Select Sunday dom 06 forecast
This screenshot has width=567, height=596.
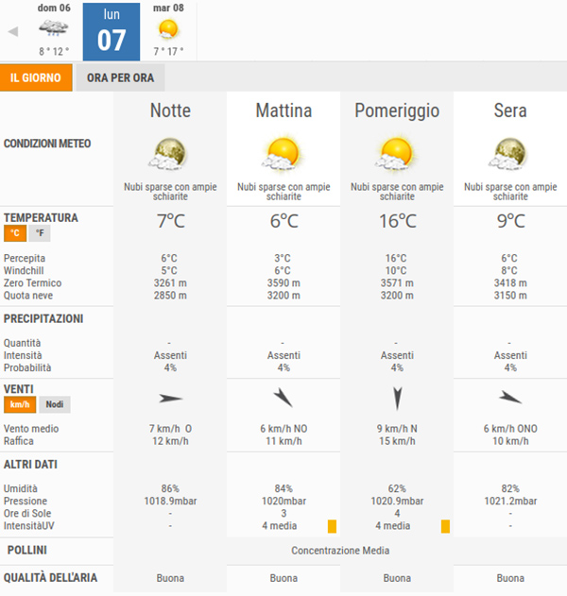[54, 30]
